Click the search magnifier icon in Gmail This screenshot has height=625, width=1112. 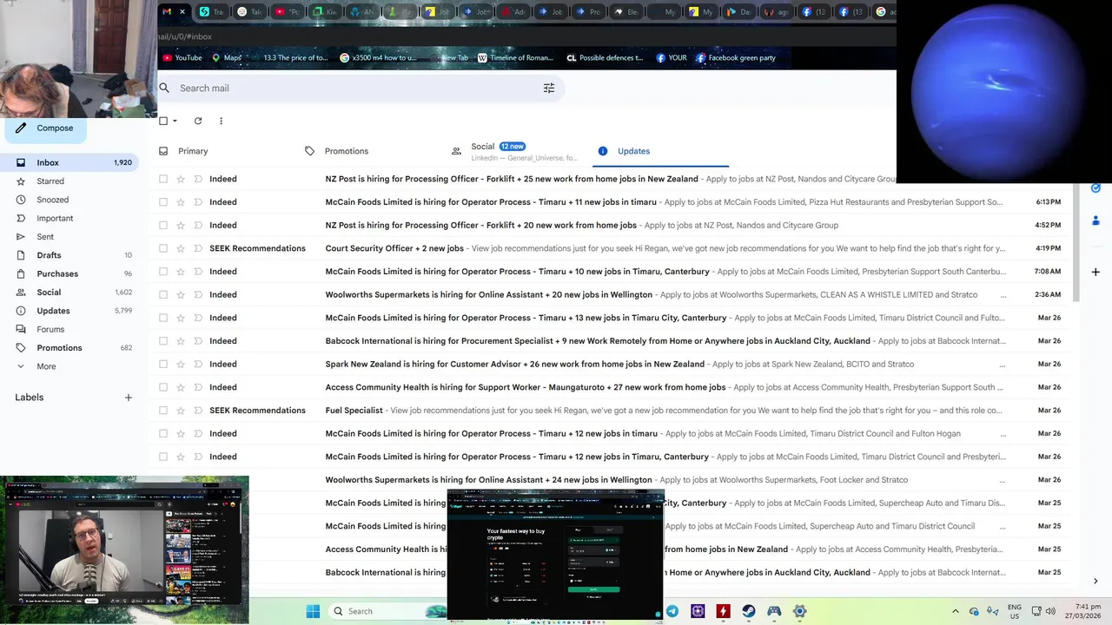coord(164,88)
